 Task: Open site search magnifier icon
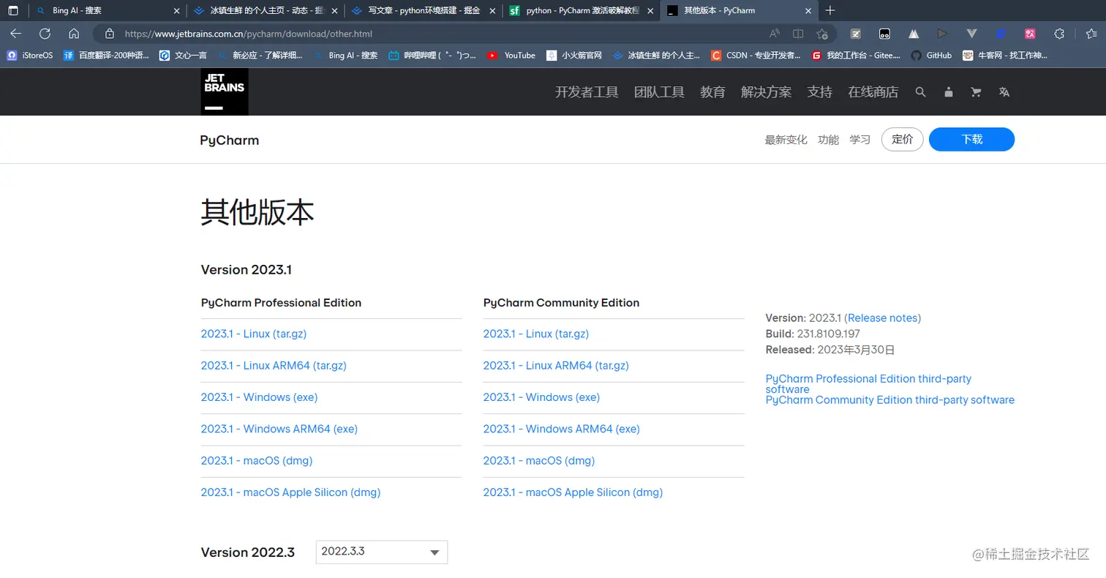point(921,92)
